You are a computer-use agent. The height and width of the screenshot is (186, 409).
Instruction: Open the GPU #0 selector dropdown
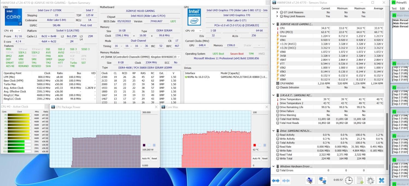(x=193, y=31)
